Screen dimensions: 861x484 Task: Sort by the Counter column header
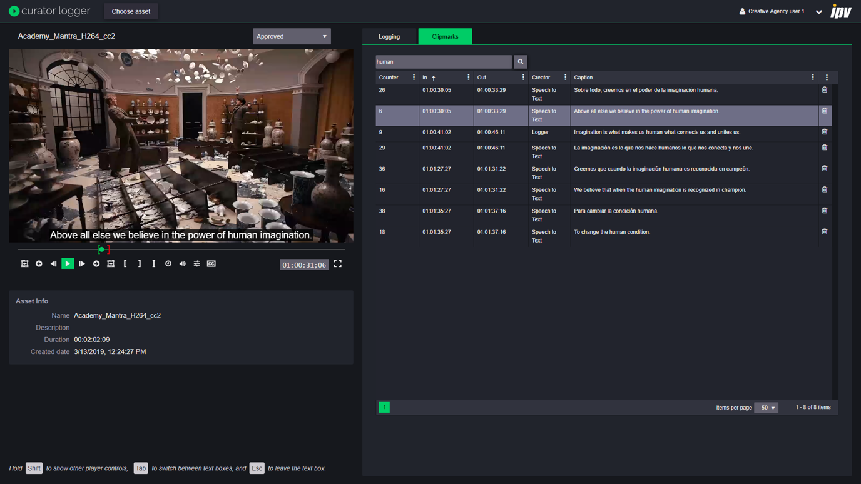click(389, 78)
